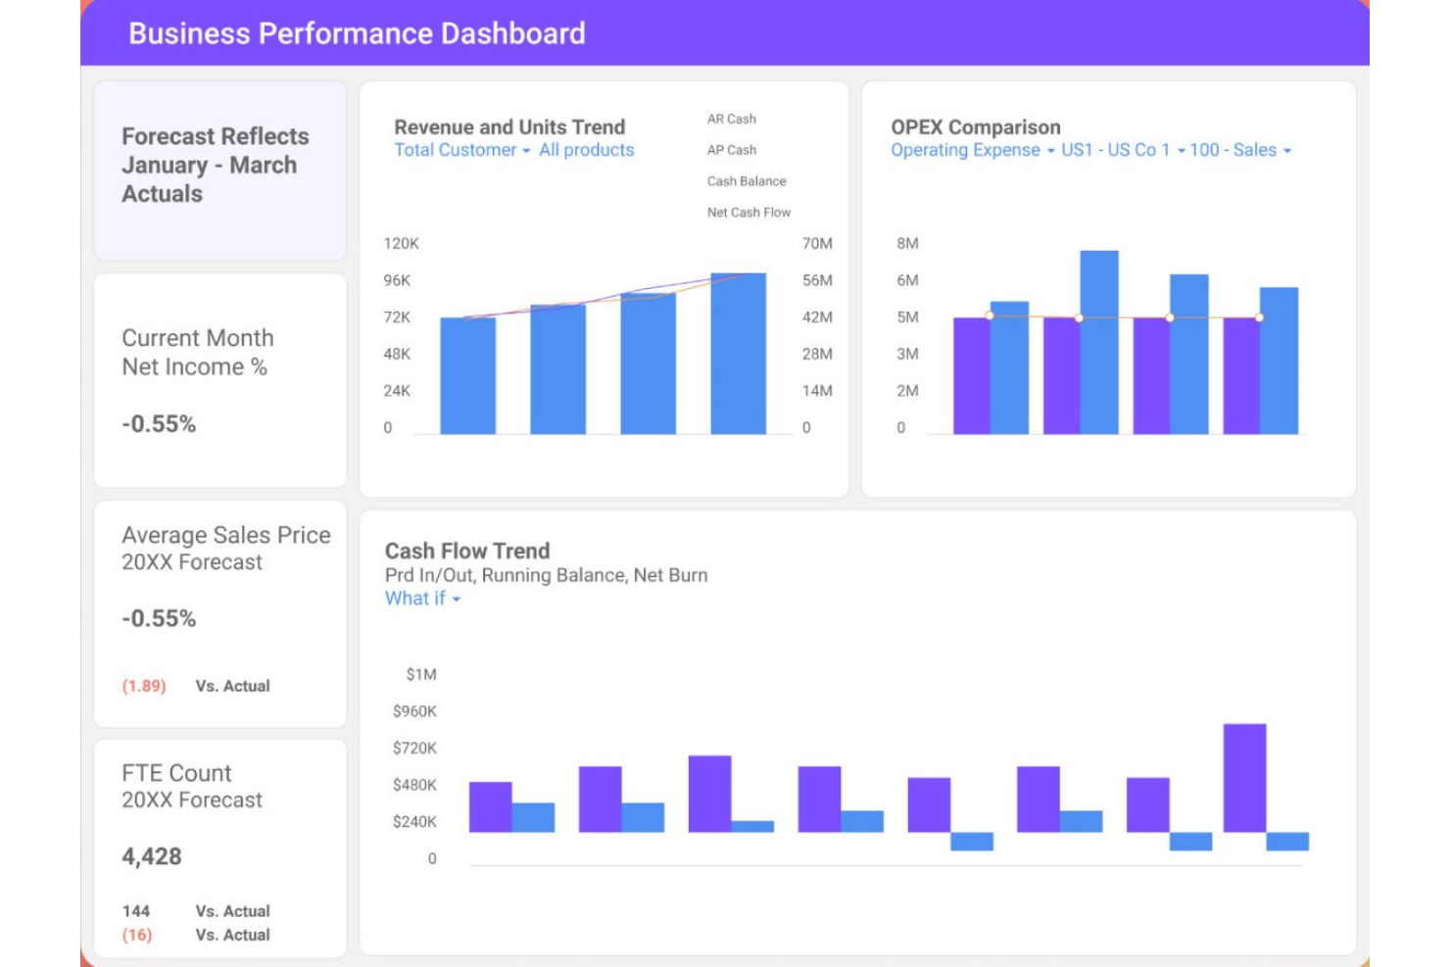This screenshot has height=967, width=1450.
Task: Click the $240K axis label
Action: [x=414, y=822]
